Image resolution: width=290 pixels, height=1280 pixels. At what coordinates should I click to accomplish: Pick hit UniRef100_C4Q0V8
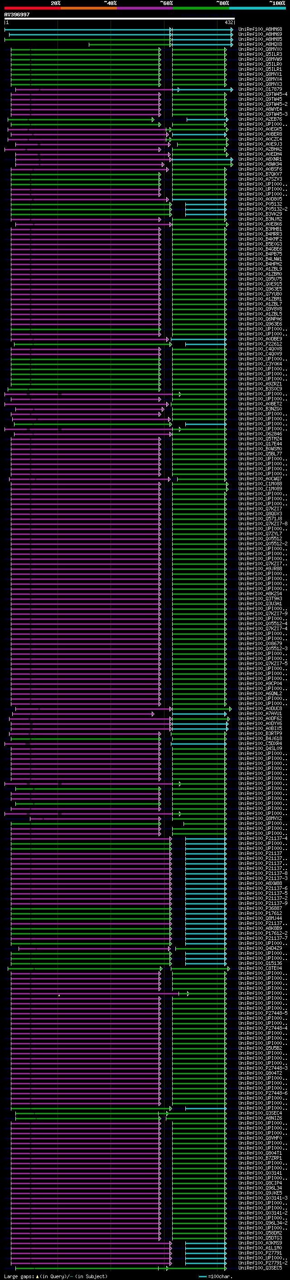tap(260, 349)
